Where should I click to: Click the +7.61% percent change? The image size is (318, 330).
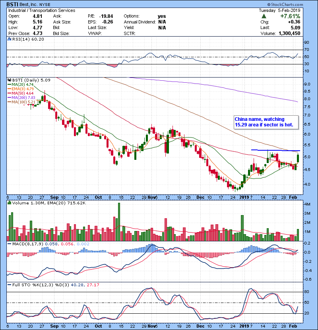pyautogui.click(x=290, y=16)
